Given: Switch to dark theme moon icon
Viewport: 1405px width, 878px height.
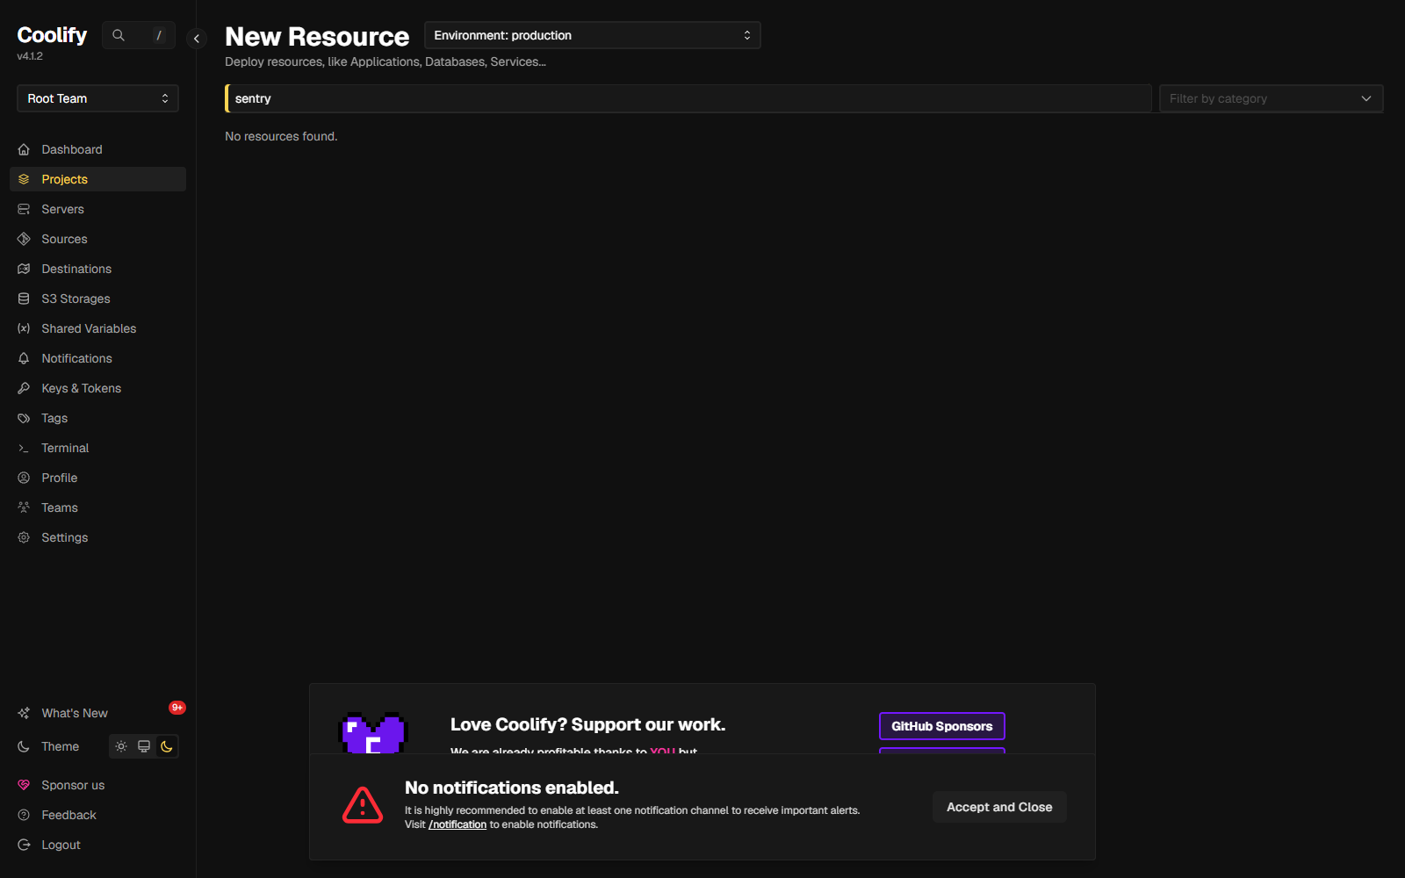Looking at the screenshot, I should (x=167, y=746).
